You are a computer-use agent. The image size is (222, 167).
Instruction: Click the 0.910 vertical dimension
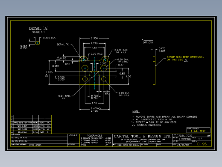(x=55, y=66)
